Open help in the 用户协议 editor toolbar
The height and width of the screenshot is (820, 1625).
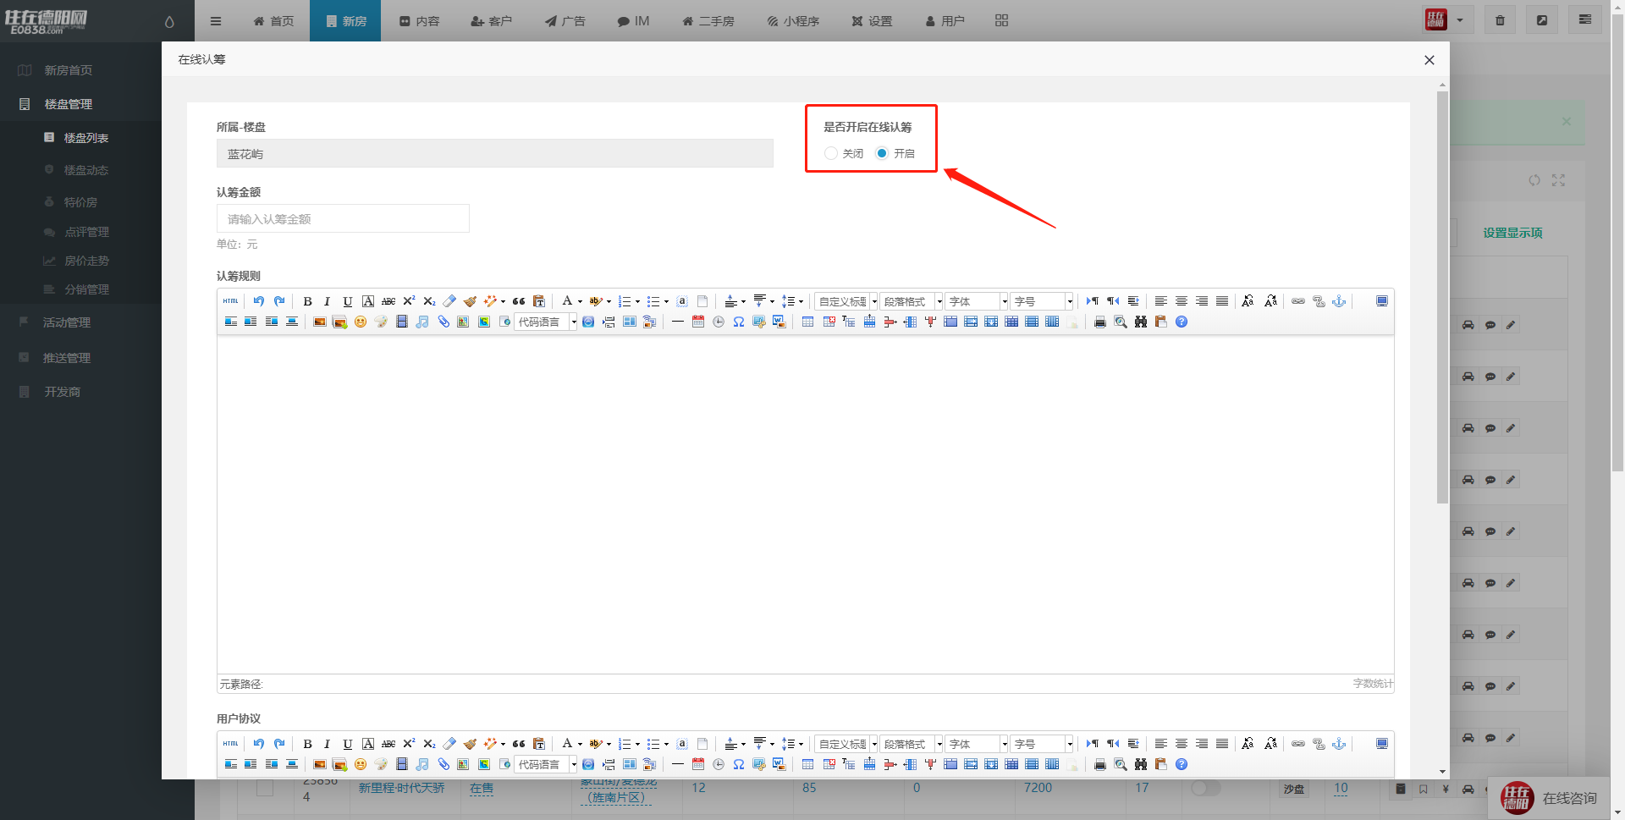(x=1182, y=764)
